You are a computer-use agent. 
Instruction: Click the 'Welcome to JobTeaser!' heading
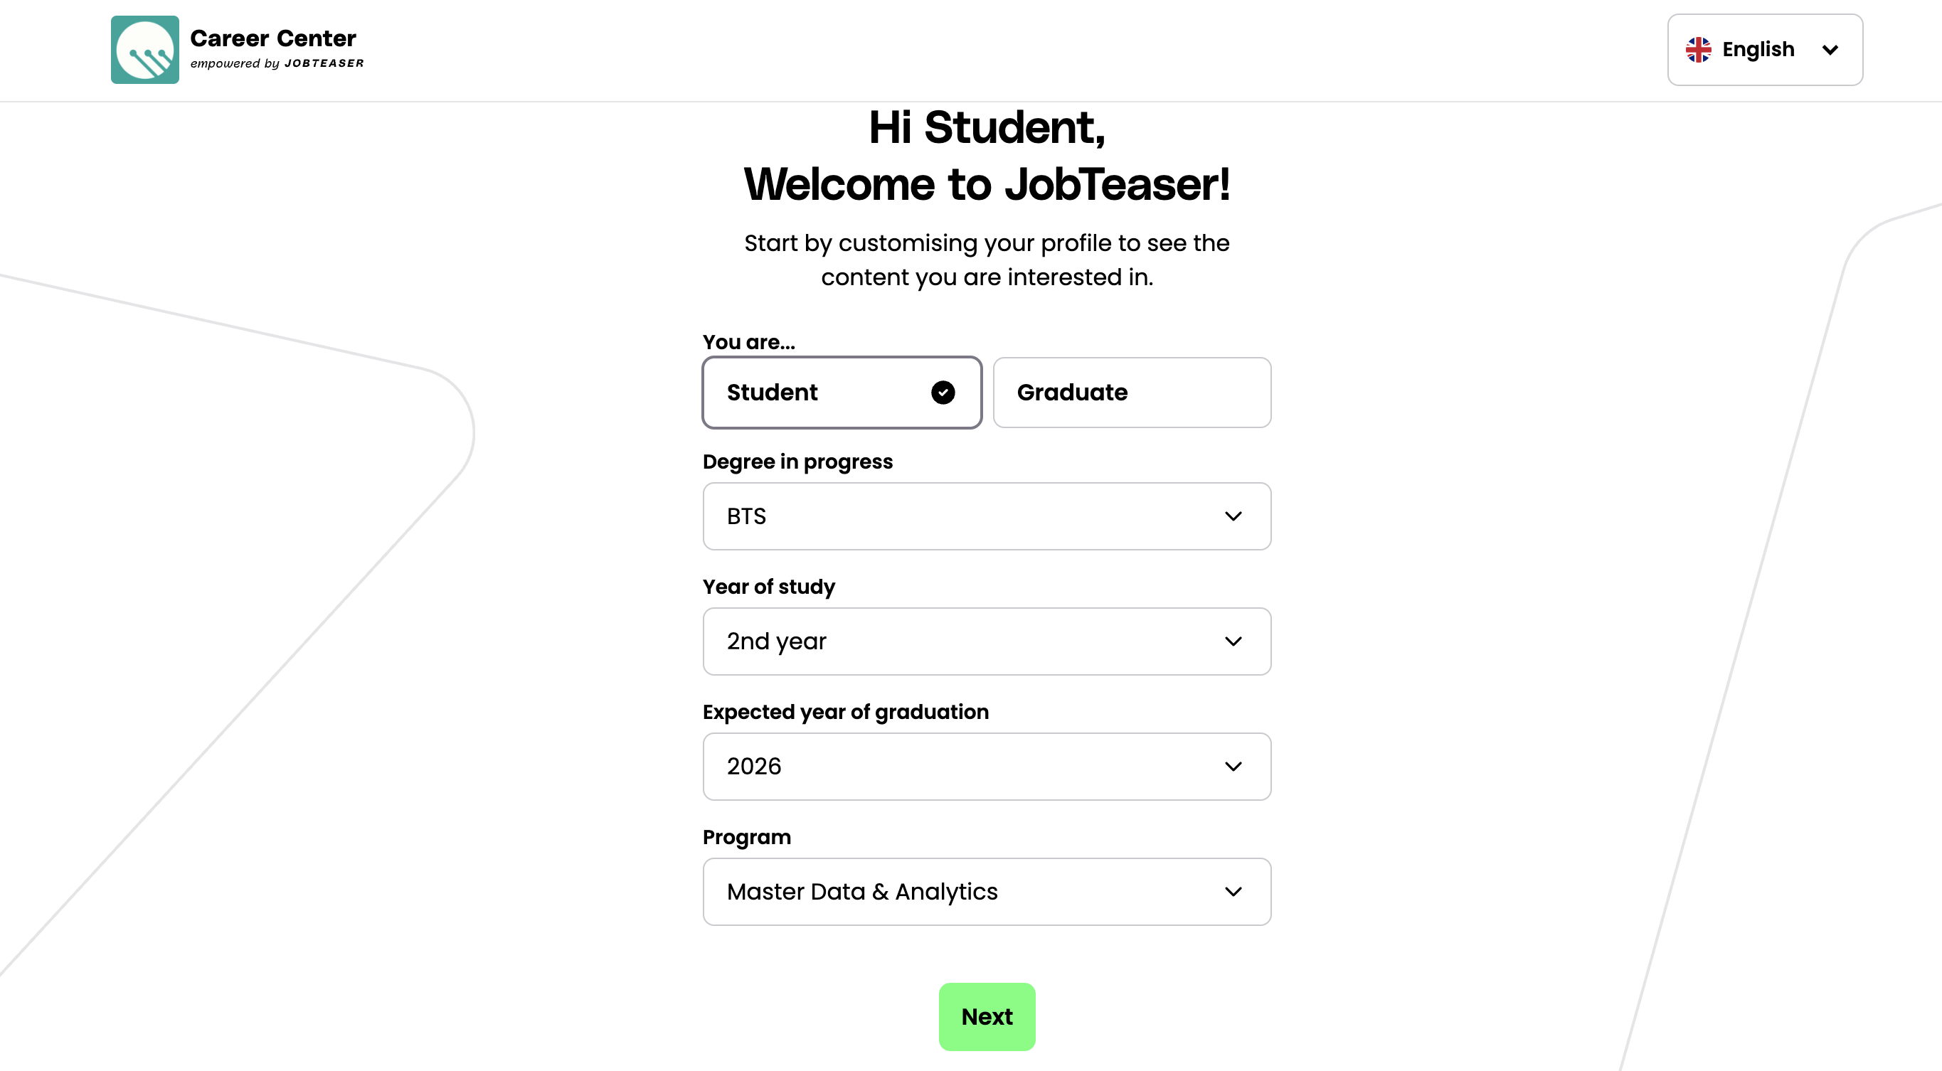(986, 185)
